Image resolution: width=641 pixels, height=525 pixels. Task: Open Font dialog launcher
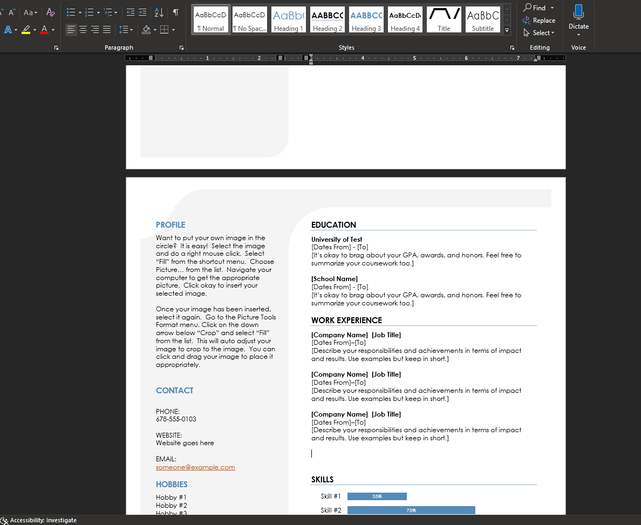[57, 48]
